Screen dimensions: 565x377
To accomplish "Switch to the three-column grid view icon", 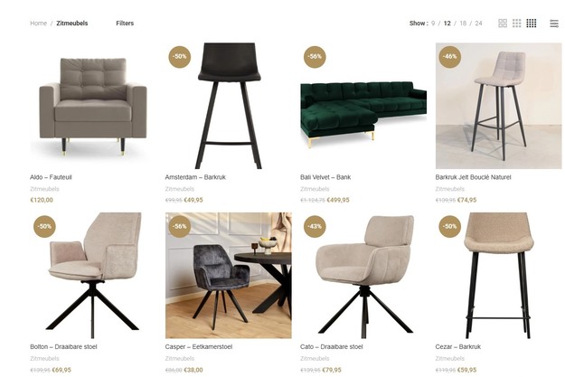I will [517, 24].
